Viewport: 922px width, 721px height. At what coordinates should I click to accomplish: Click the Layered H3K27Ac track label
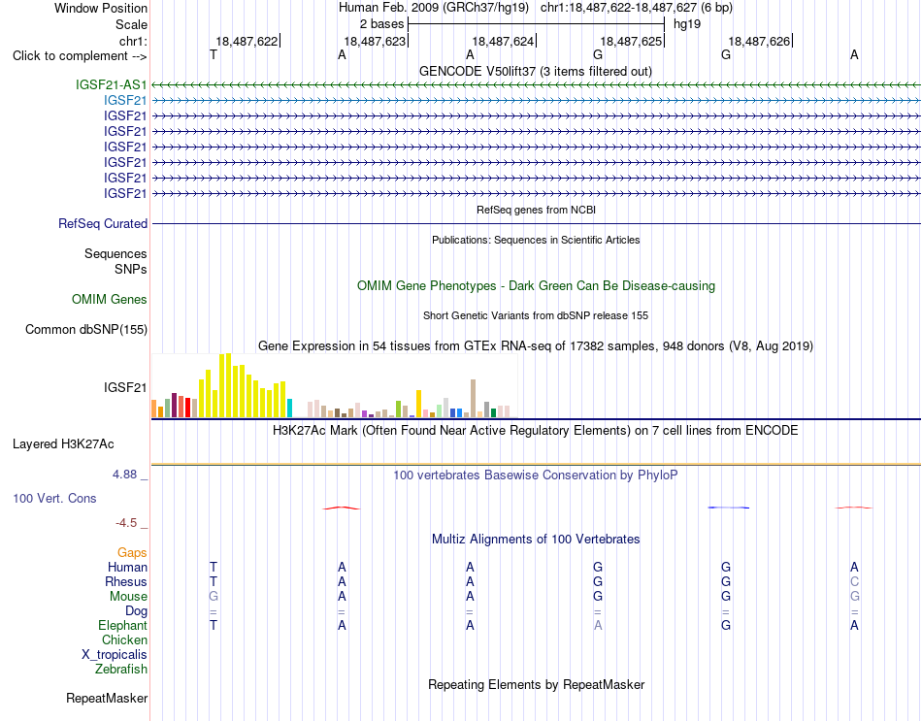click(x=63, y=444)
